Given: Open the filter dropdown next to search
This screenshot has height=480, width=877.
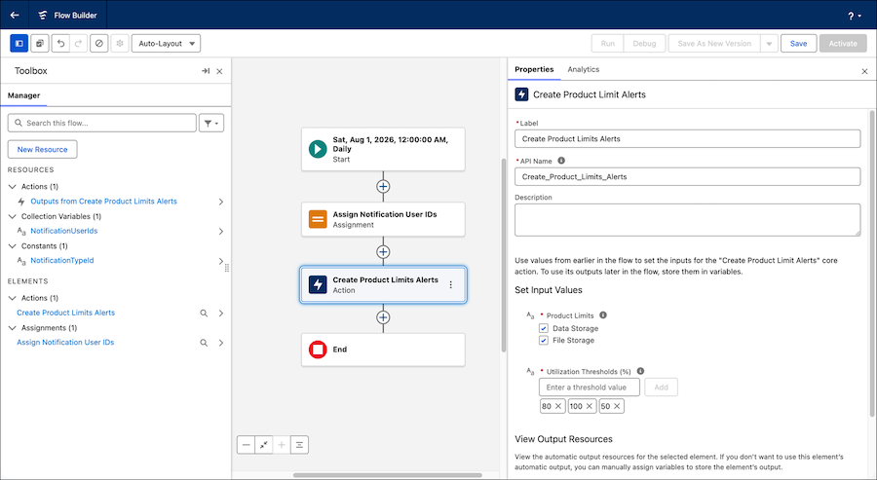Looking at the screenshot, I should (211, 123).
